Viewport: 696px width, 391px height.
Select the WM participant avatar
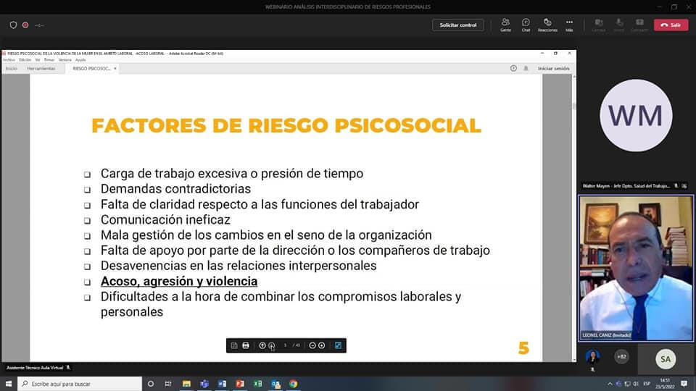coord(636,116)
